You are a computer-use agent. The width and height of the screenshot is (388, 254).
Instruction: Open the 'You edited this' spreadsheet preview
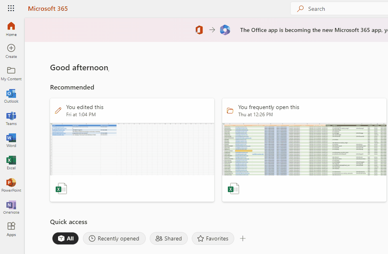(x=132, y=149)
